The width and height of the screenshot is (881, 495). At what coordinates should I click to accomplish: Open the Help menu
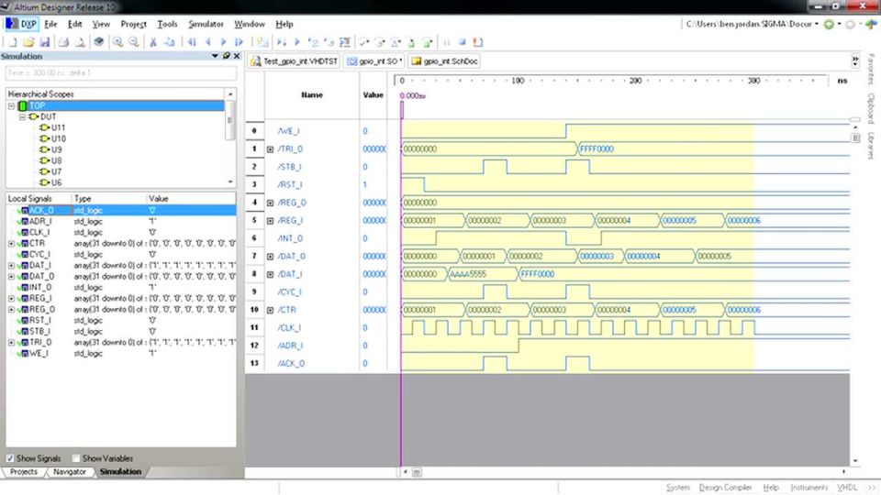click(x=284, y=24)
